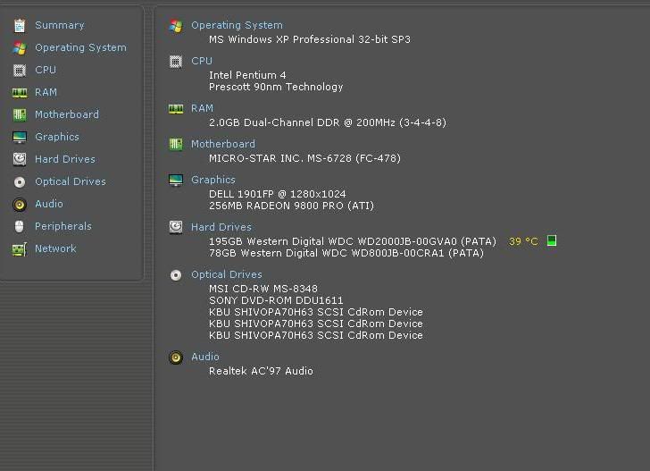Click the RAM module icon in sidebar
The height and width of the screenshot is (471, 650).
(x=19, y=92)
